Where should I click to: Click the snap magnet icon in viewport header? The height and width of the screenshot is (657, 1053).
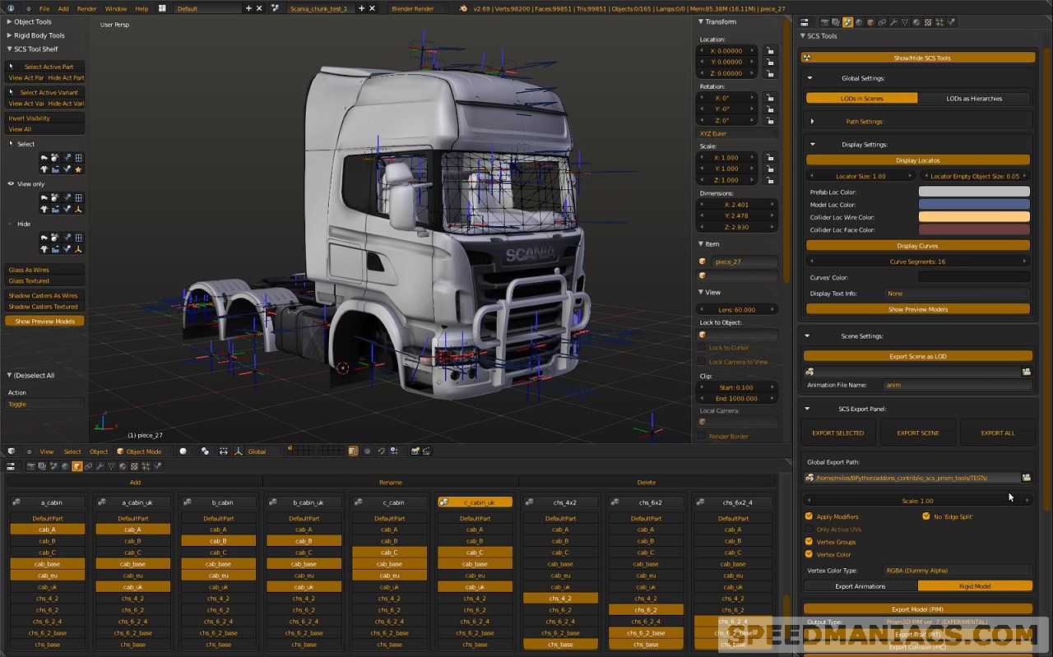tap(381, 451)
